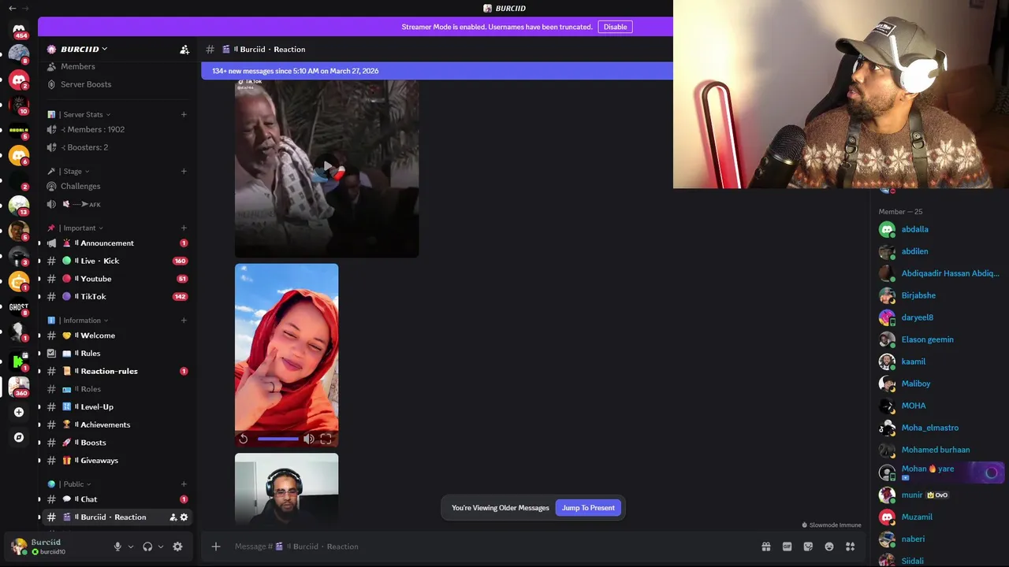Open Live · Kick channel

point(117,261)
